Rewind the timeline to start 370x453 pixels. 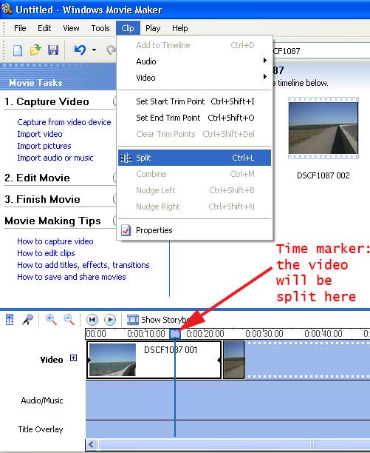92,320
